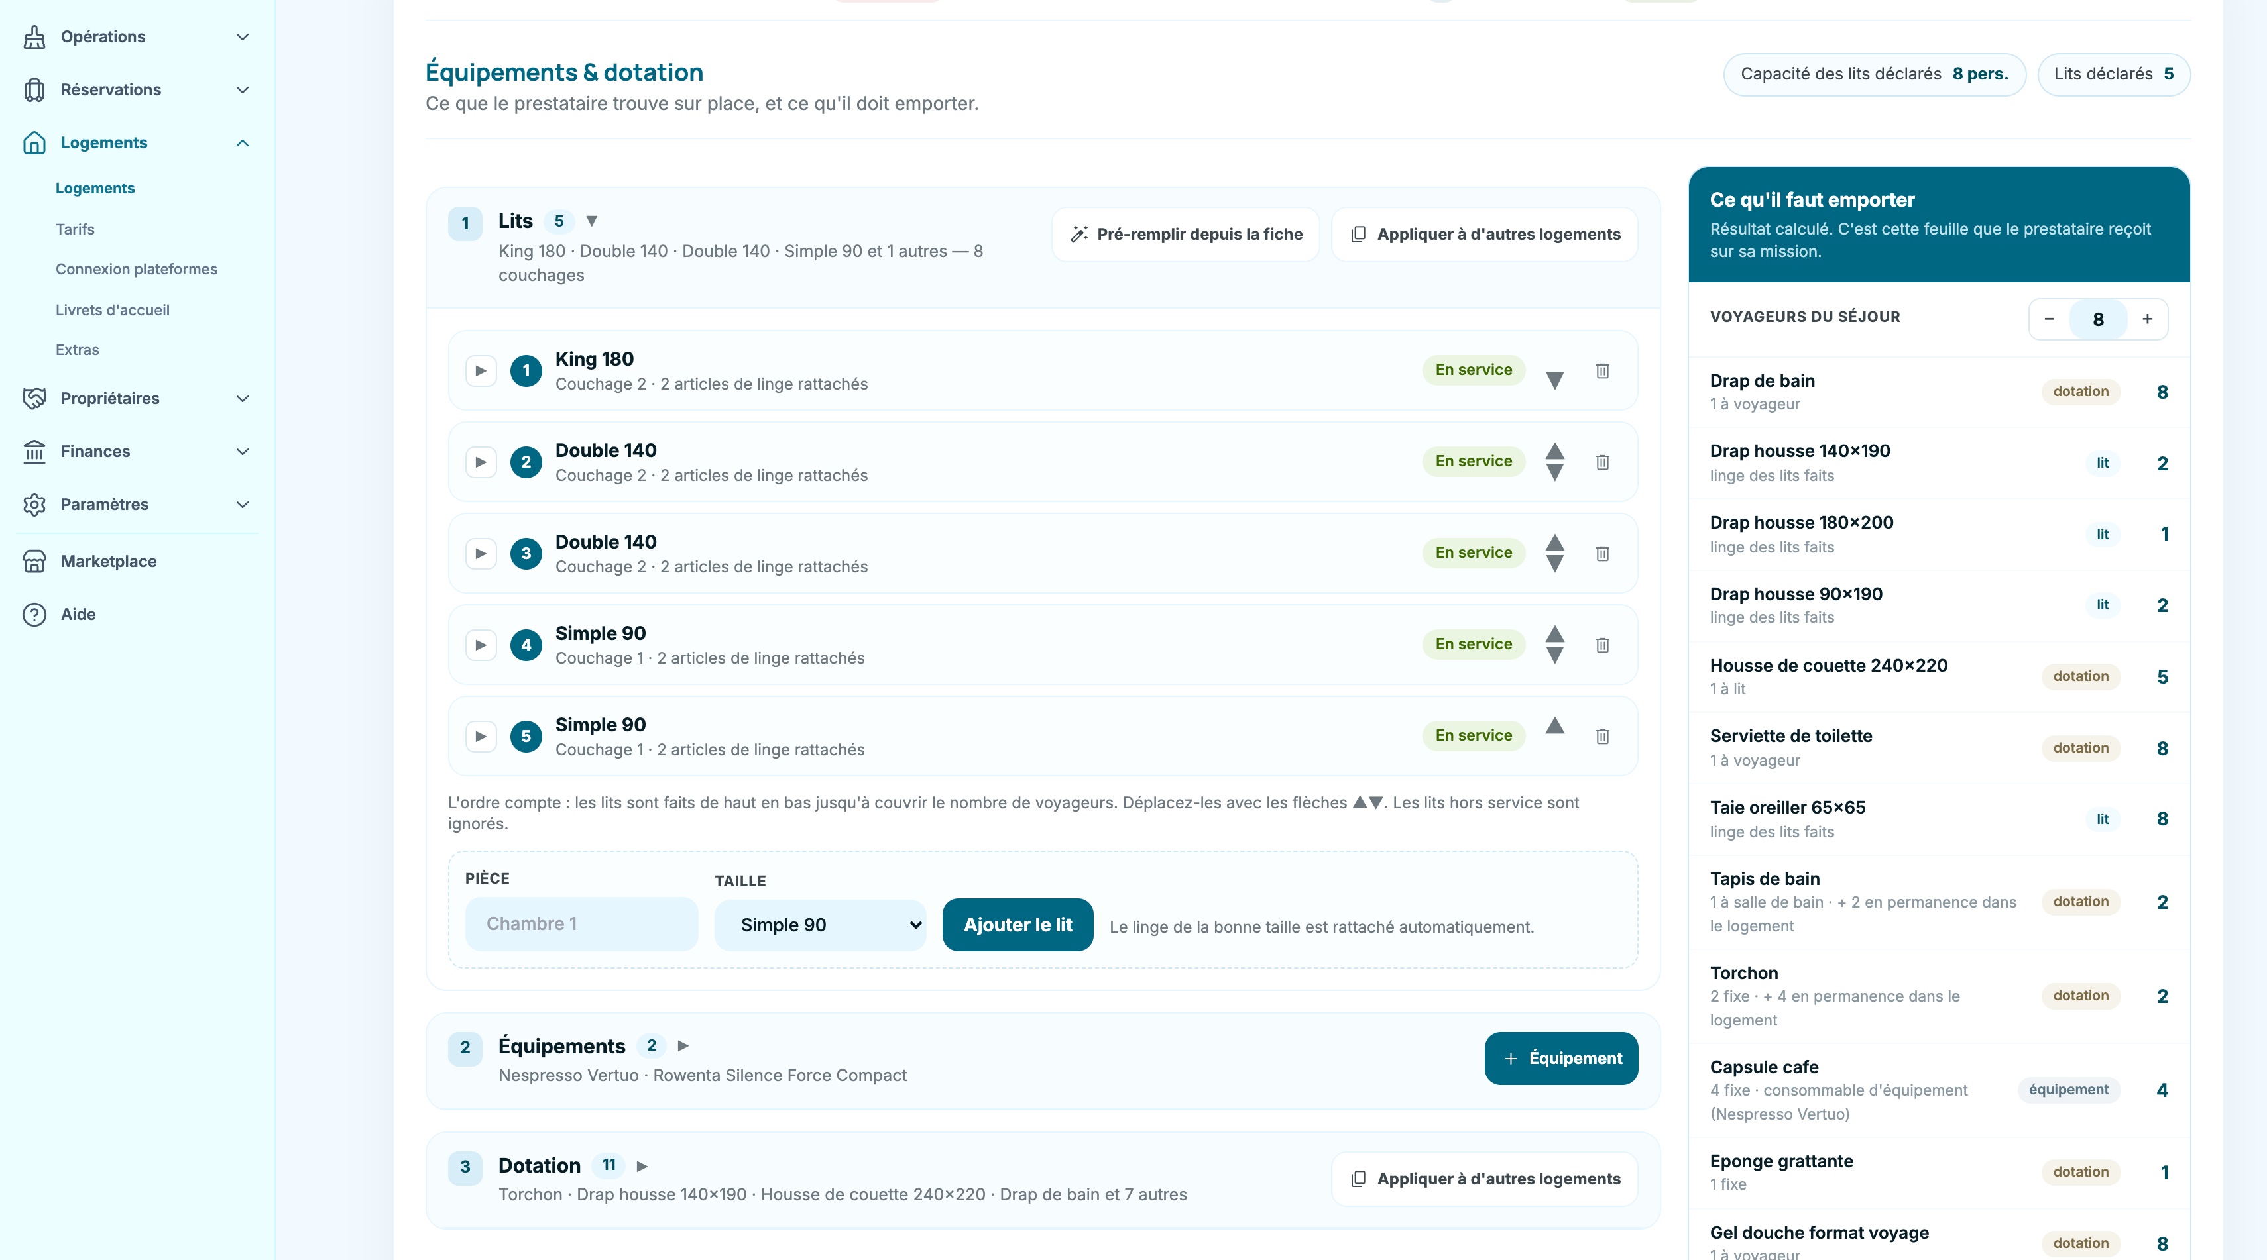This screenshot has height=1260, width=2267.
Task: Move bed 2 Double 140 up
Action: (x=1555, y=451)
